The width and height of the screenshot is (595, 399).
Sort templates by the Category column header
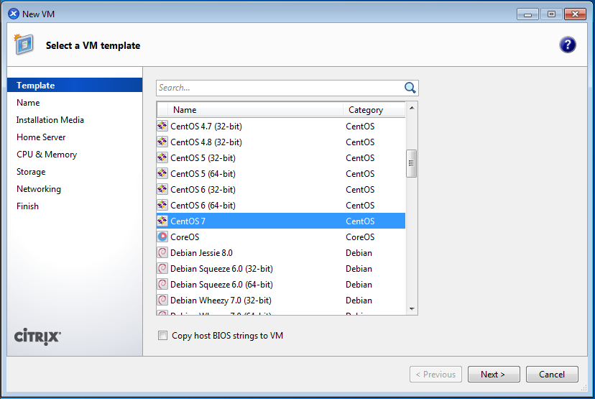click(x=374, y=110)
